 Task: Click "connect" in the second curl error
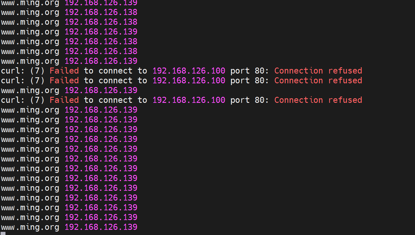116,80
